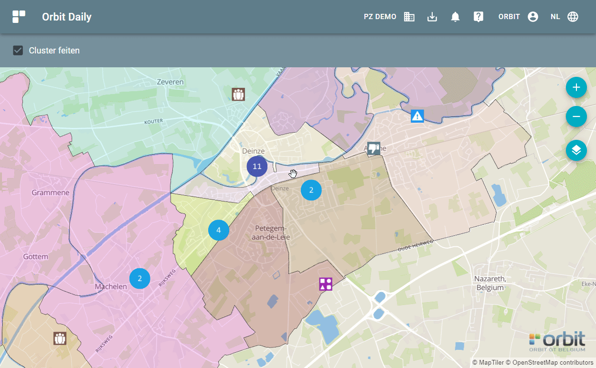Open the notifications bell

[455, 17]
